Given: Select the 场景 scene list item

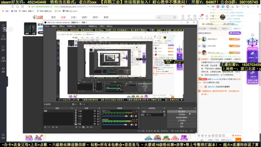Looking at the screenshot, I should point(58,111).
